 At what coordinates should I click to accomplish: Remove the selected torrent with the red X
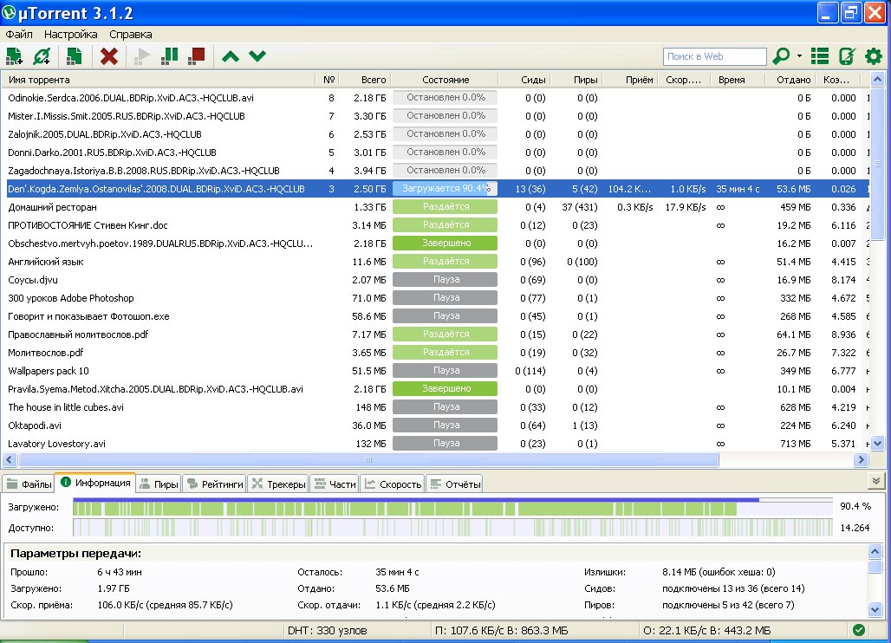click(109, 56)
